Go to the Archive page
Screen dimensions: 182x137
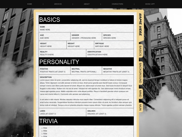pyautogui.click(x=58, y=4)
